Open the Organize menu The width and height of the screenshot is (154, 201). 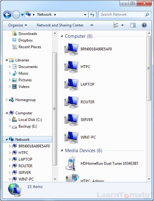[18, 25]
